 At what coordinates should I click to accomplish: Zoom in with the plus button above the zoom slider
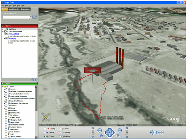point(93,128)
